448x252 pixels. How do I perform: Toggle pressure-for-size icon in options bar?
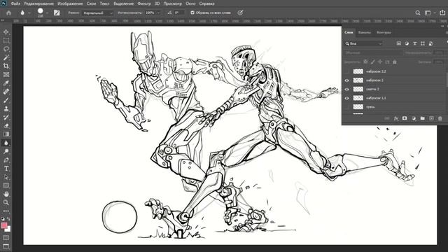pos(240,13)
